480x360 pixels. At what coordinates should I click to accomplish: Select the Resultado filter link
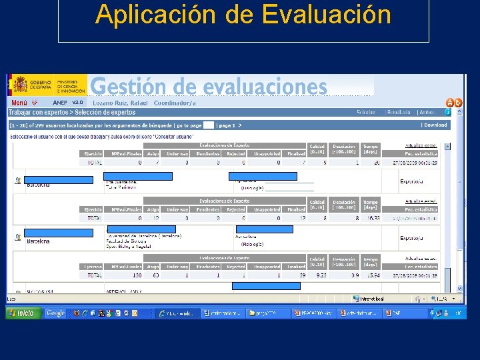click(398, 113)
